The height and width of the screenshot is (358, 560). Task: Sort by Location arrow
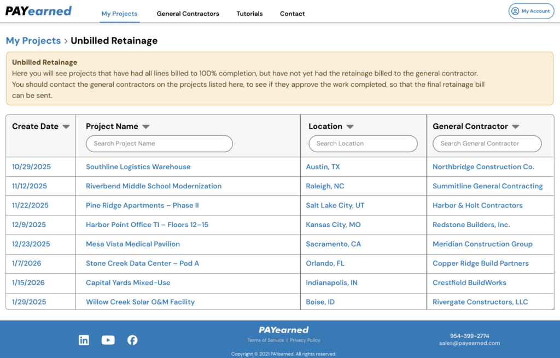(x=350, y=127)
